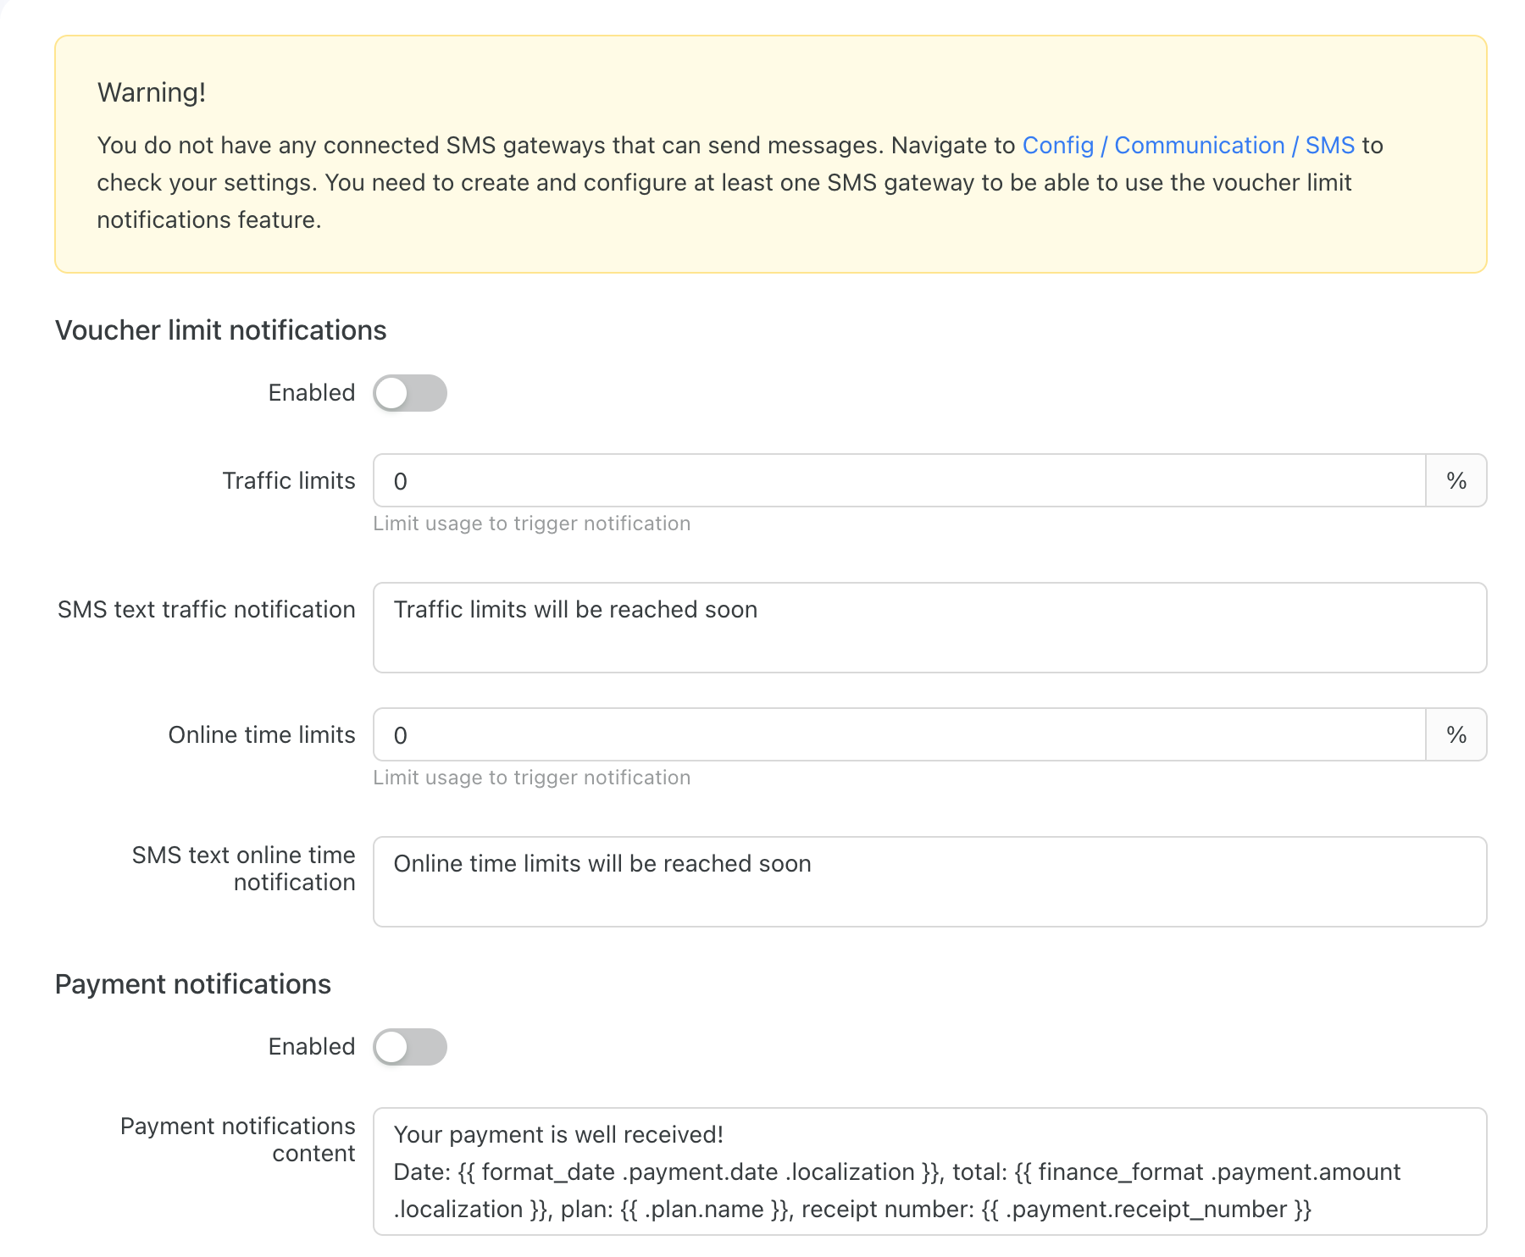The height and width of the screenshot is (1257, 1525).
Task: Click the 'Enabled' label under Payment notifications
Action: [x=312, y=1047]
